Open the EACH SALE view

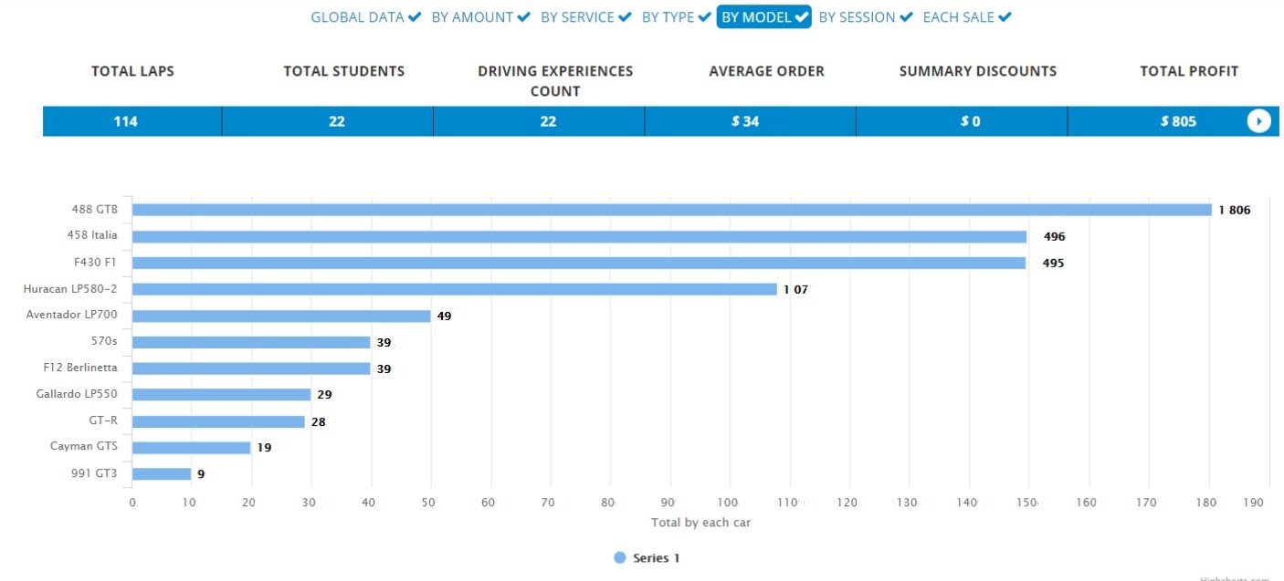958,17
